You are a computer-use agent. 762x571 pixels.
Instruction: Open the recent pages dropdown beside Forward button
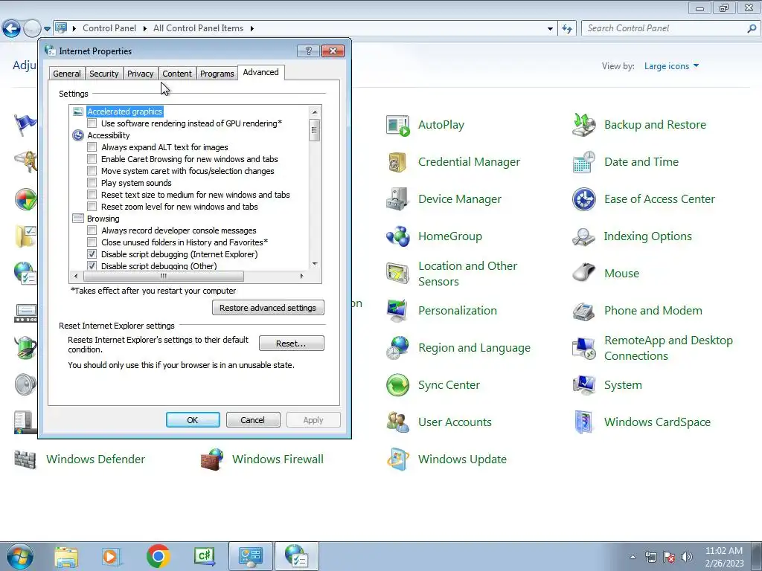pyautogui.click(x=47, y=29)
